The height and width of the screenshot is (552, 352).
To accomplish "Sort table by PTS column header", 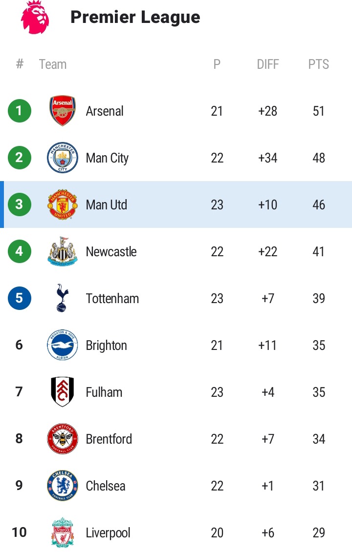I will [x=318, y=64].
